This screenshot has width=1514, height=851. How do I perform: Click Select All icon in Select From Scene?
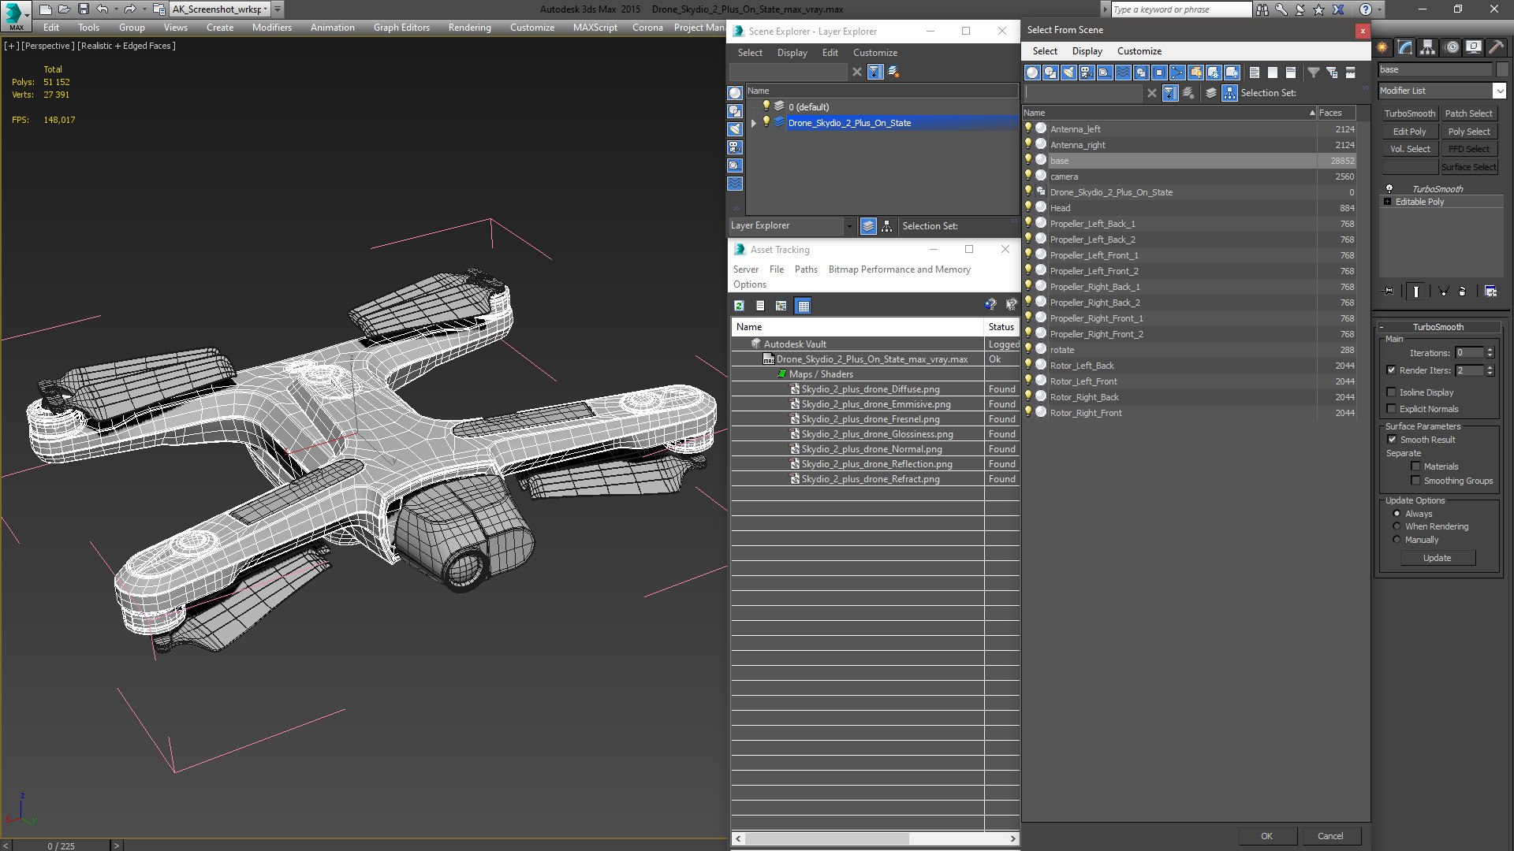[x=1255, y=72]
